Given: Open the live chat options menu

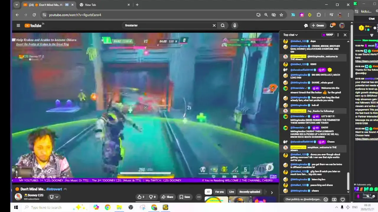Looking at the screenshot, I should 338,35.
